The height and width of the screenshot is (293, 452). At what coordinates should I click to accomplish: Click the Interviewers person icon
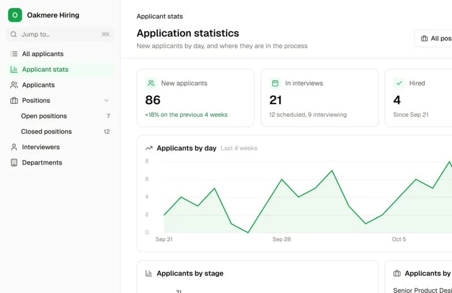14,147
